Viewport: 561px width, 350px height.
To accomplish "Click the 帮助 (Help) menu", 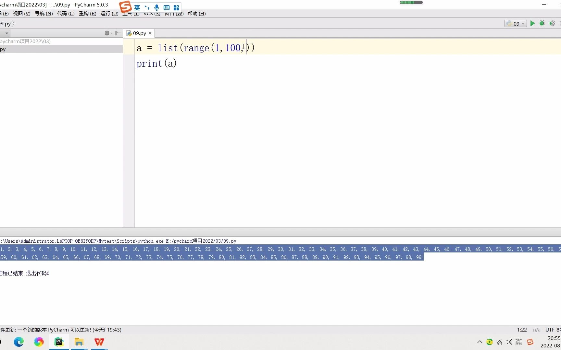I will click(197, 14).
